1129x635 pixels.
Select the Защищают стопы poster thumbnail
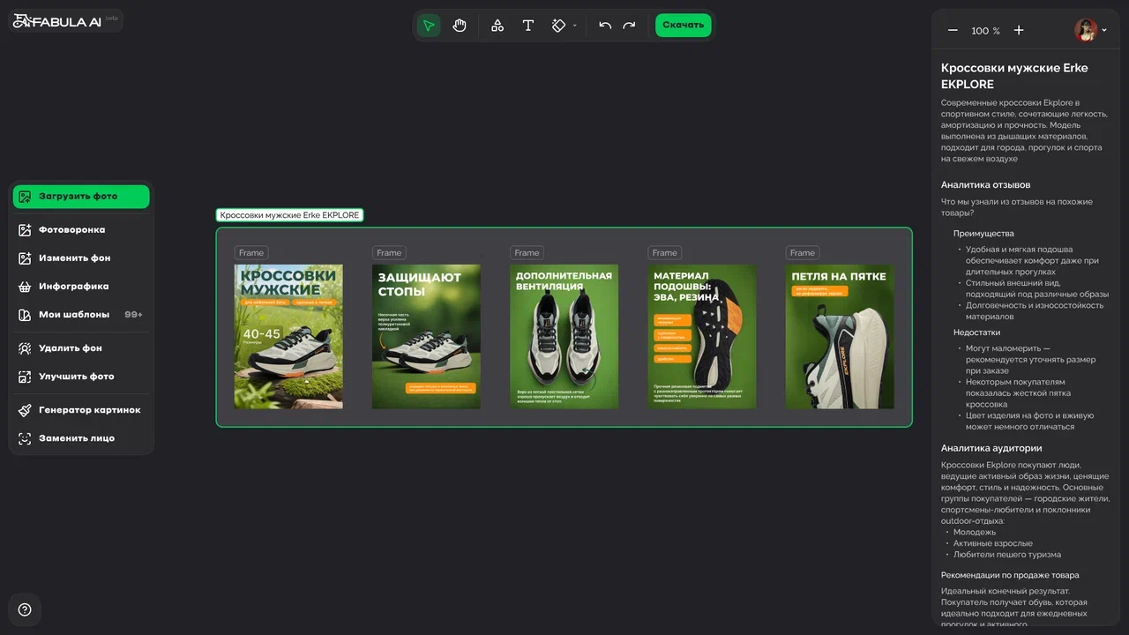426,336
